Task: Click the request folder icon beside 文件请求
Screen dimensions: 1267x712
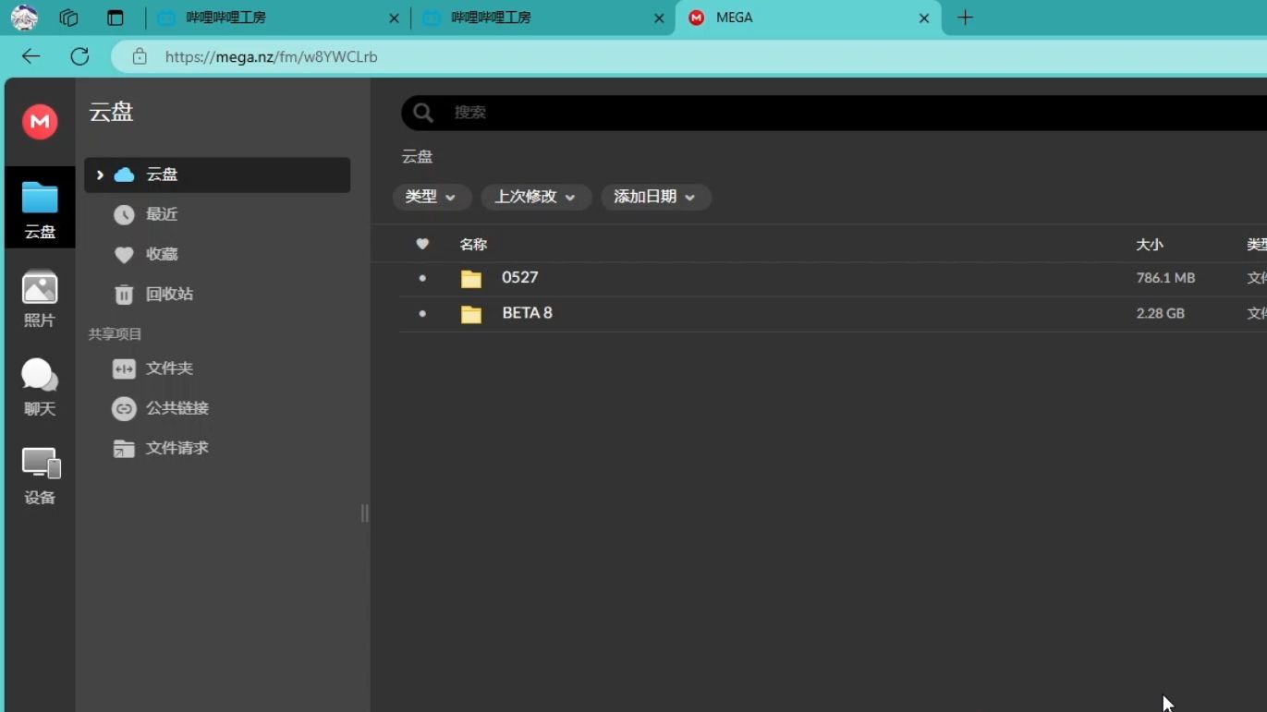Action: [x=124, y=449]
